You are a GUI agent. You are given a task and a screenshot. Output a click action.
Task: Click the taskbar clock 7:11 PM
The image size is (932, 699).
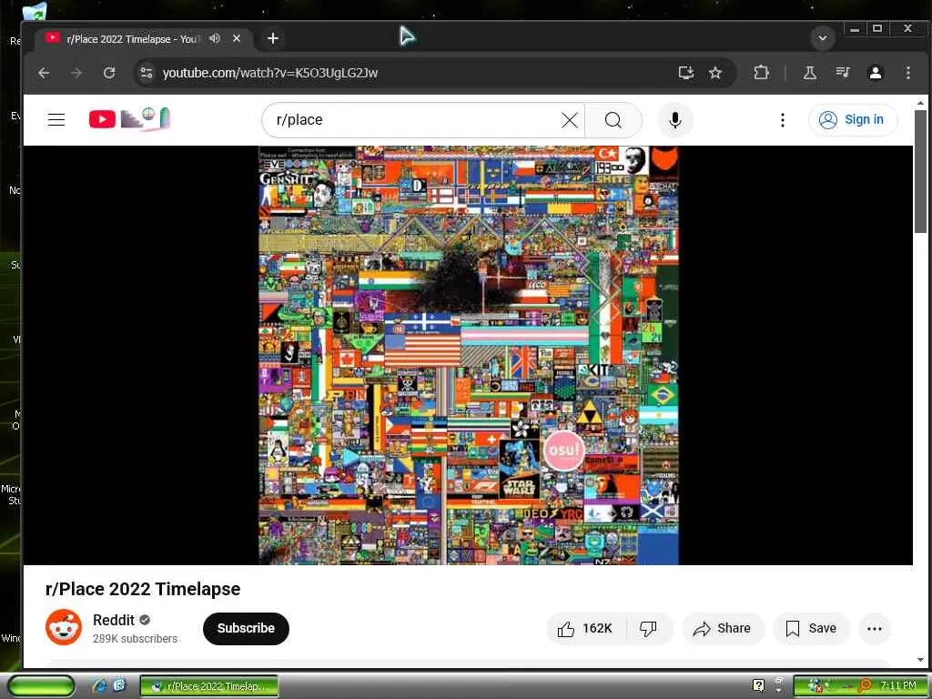[897, 686]
